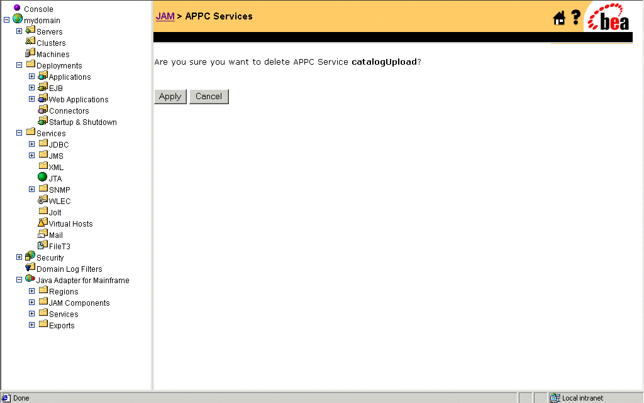Open Startup & Shutdown tree item
Image resolution: width=644 pixels, height=403 pixels.
tap(83, 122)
